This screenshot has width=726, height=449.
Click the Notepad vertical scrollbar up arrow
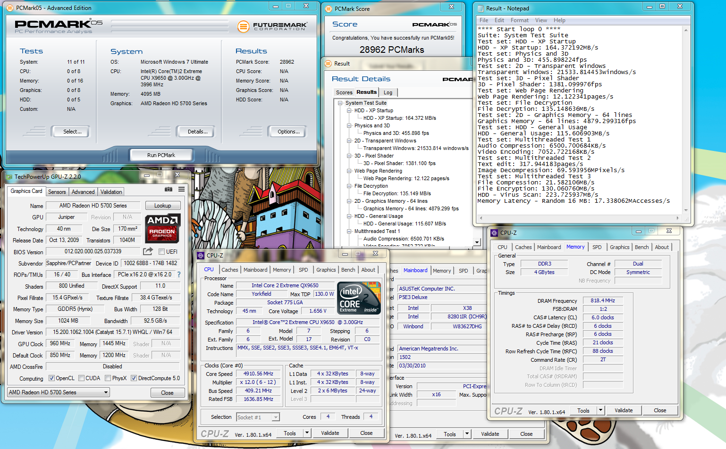686,30
